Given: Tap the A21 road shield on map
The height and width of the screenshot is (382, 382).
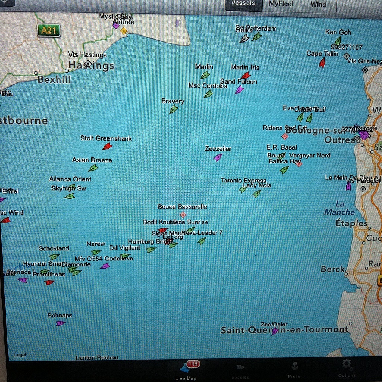Looking at the screenshot, I should click(x=49, y=31).
